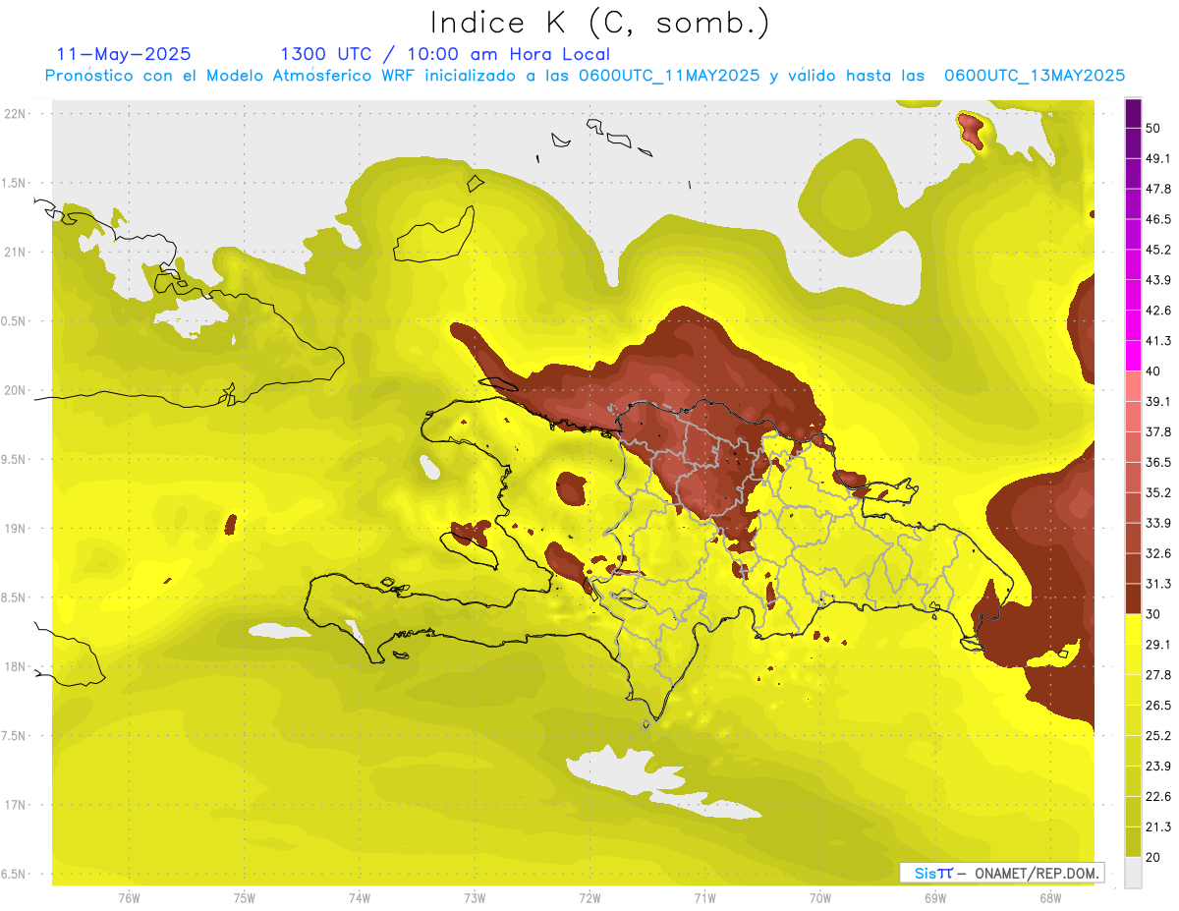This screenshot has height=911, width=1179.
Task: Click the '75W' longitude label
Action: coord(245,898)
